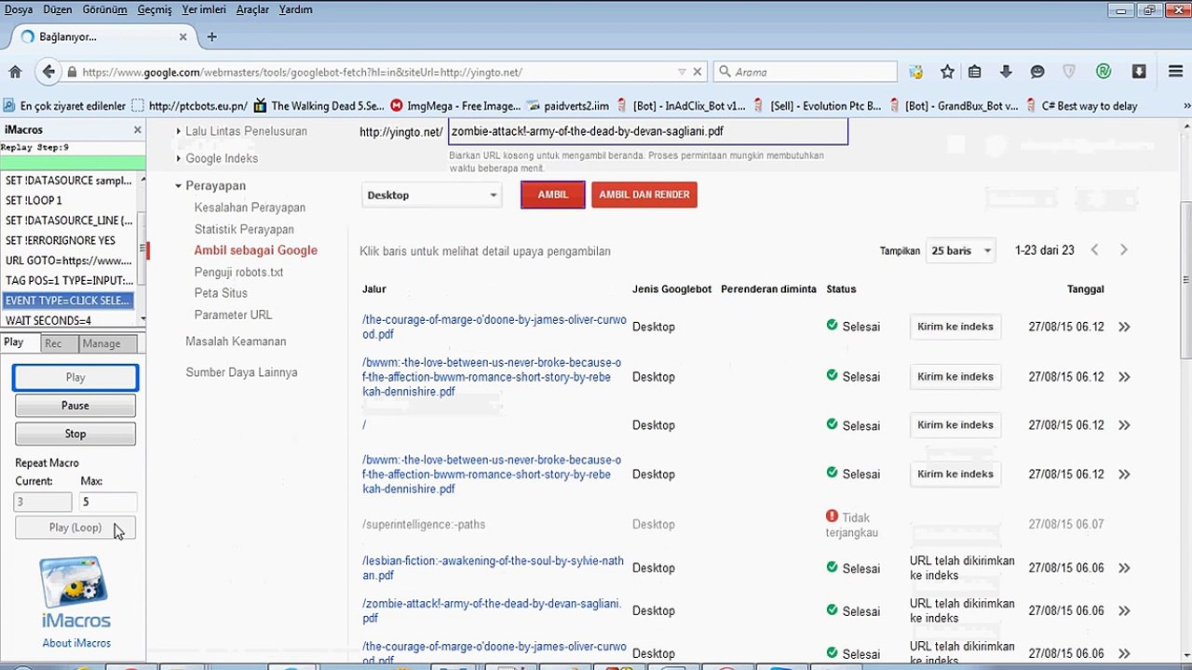Open the Araçlar menu
The height and width of the screenshot is (670, 1192).
click(251, 9)
